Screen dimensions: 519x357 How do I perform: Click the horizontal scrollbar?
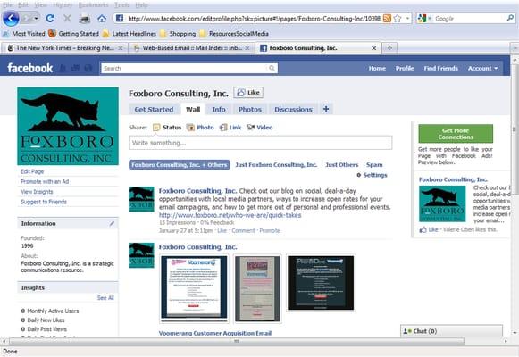coord(237,341)
